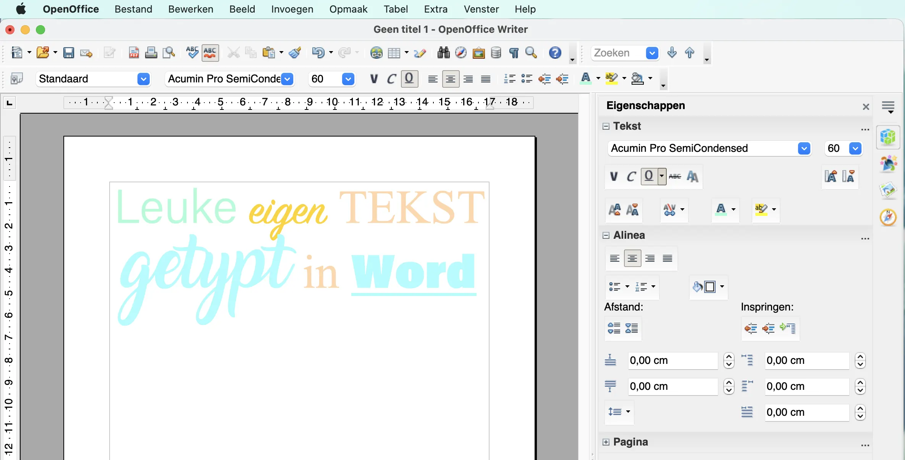Toggle Nonprinting Characters pilcrow icon
Viewport: 905px width, 460px height.
514,53
